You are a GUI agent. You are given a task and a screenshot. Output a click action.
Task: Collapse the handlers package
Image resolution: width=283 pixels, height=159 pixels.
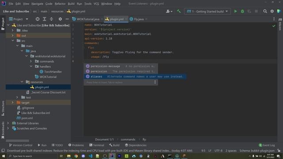click(x=31, y=67)
